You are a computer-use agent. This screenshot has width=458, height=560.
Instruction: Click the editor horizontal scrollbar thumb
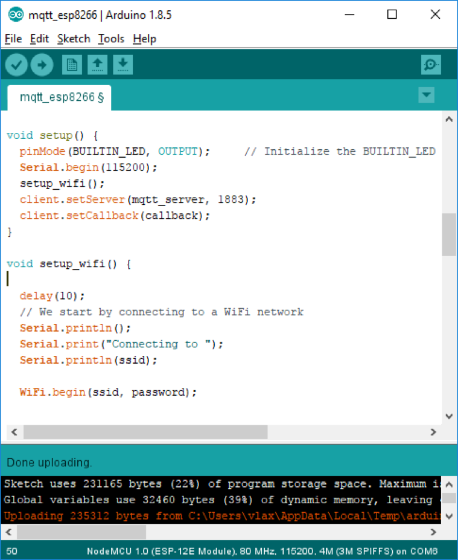[x=145, y=432]
